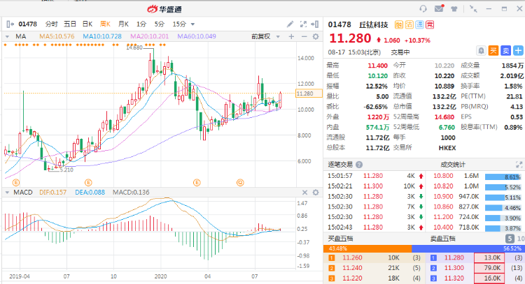Expand the MACD indicator selector triangle
The width and height of the screenshot is (525, 284).
pyautogui.click(x=7, y=193)
